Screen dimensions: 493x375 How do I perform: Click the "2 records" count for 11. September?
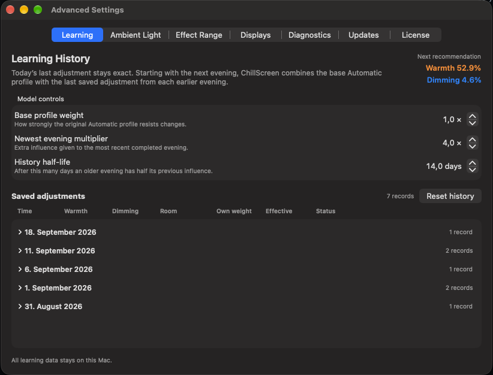click(459, 250)
